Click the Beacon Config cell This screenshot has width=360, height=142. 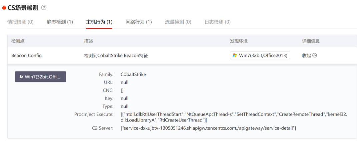[x=26, y=55]
